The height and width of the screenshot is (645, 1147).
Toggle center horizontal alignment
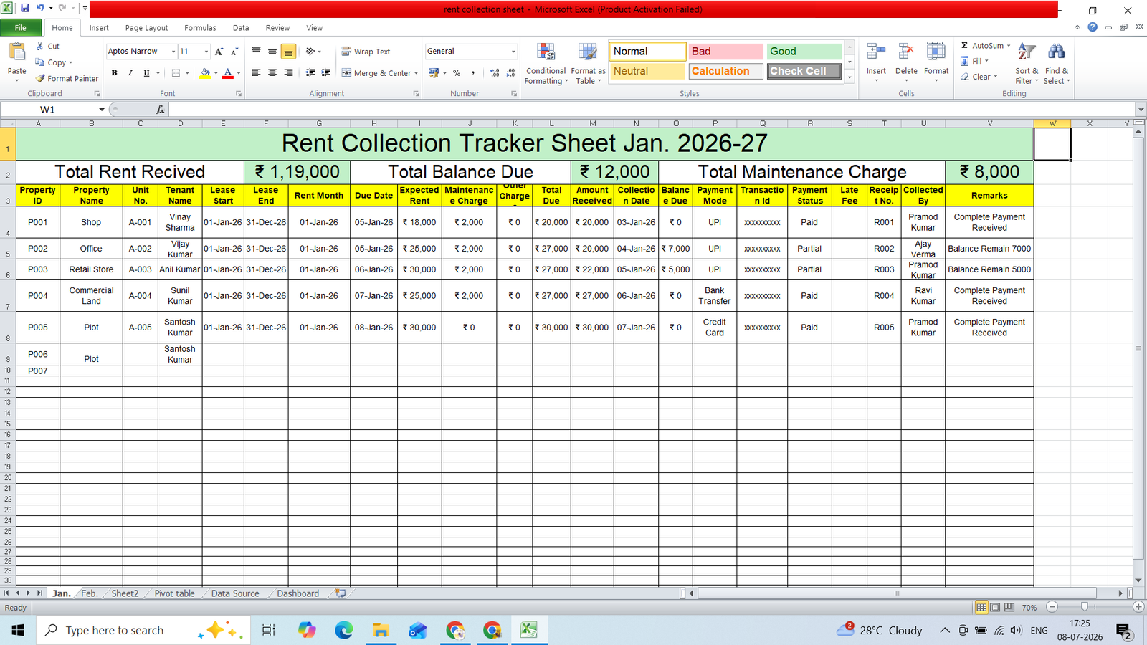coord(272,73)
